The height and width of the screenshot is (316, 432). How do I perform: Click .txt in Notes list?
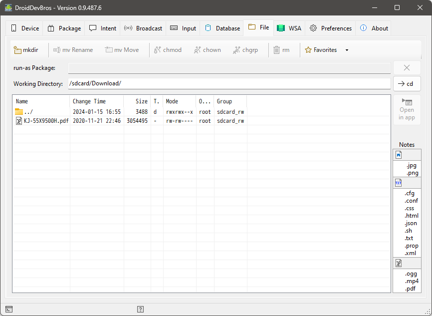(409, 238)
